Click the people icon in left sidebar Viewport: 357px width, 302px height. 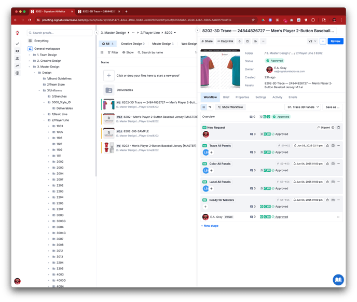[18, 59]
